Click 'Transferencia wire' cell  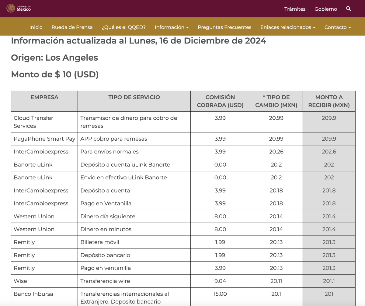[134, 281]
